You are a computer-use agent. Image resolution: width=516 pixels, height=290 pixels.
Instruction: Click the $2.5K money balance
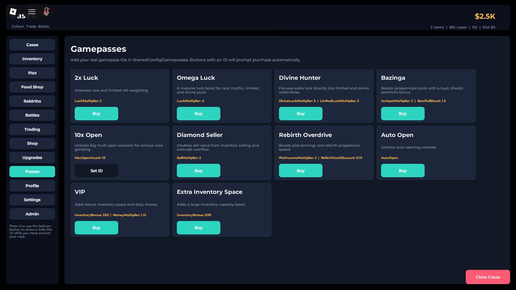(x=485, y=16)
